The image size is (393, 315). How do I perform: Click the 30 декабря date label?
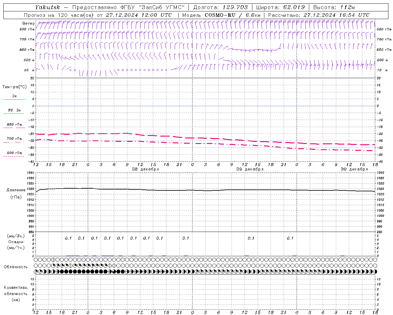[x=354, y=169]
